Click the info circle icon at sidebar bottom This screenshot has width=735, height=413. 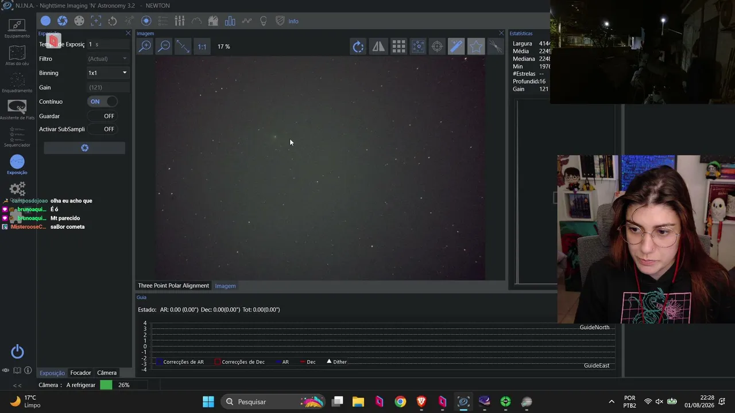(x=28, y=371)
